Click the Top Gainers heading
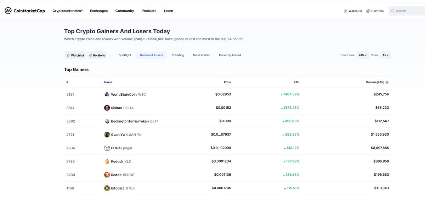The width and height of the screenshot is (425, 198). click(x=76, y=69)
